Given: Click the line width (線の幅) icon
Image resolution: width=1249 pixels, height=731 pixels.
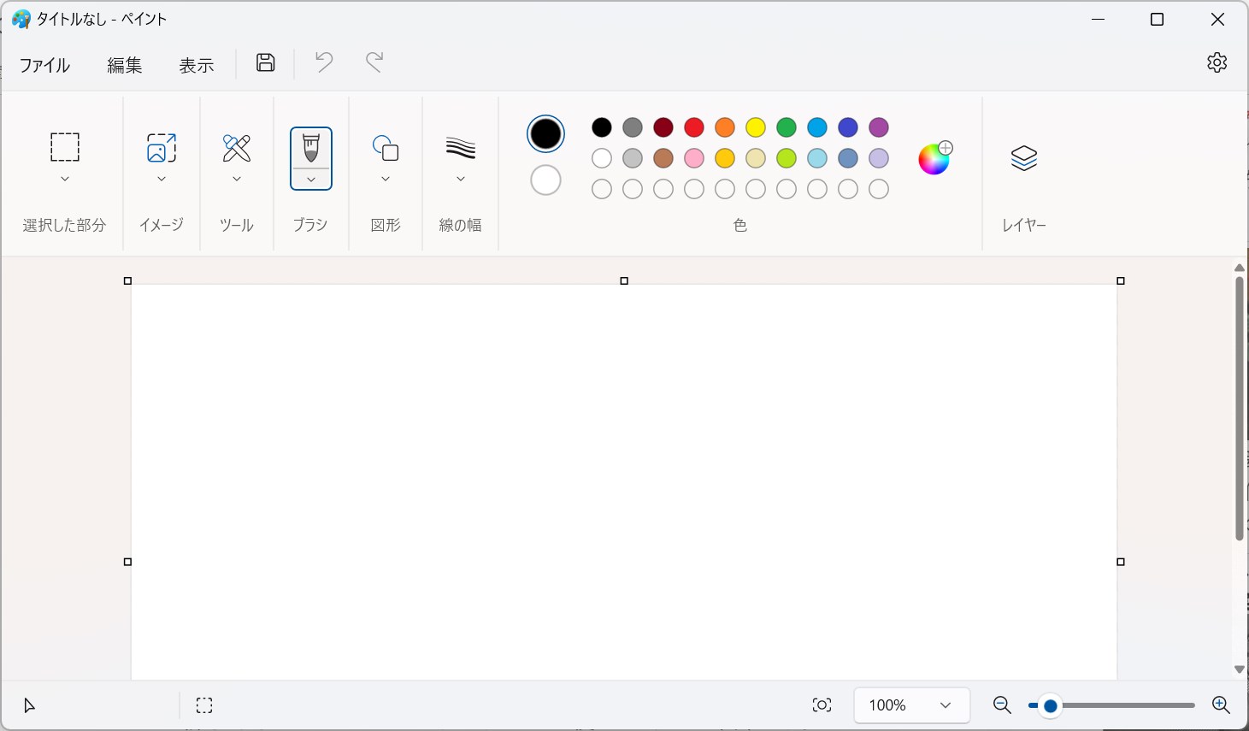Looking at the screenshot, I should click(461, 148).
